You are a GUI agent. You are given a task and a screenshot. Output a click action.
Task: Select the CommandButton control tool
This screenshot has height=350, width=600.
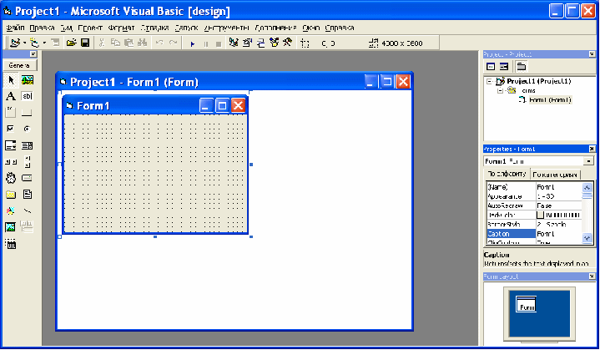(x=28, y=112)
